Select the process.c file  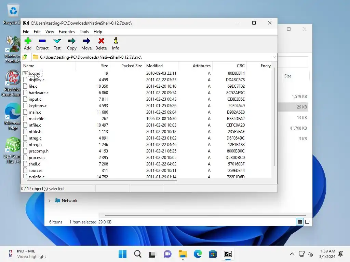tap(37, 158)
